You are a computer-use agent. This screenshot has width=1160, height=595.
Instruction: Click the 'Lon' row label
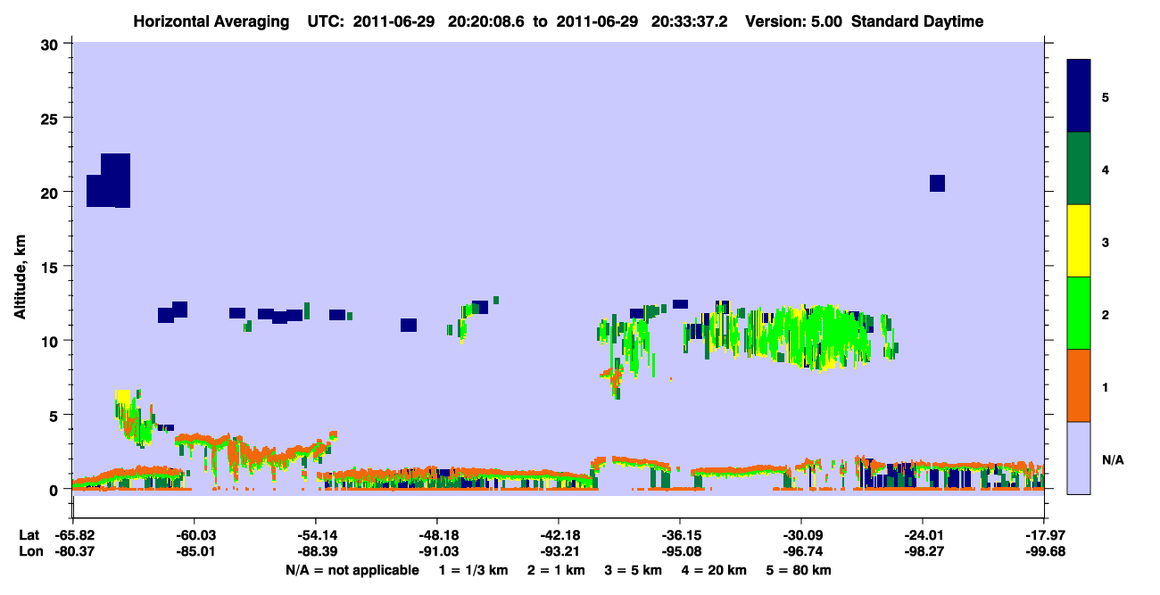(x=29, y=551)
